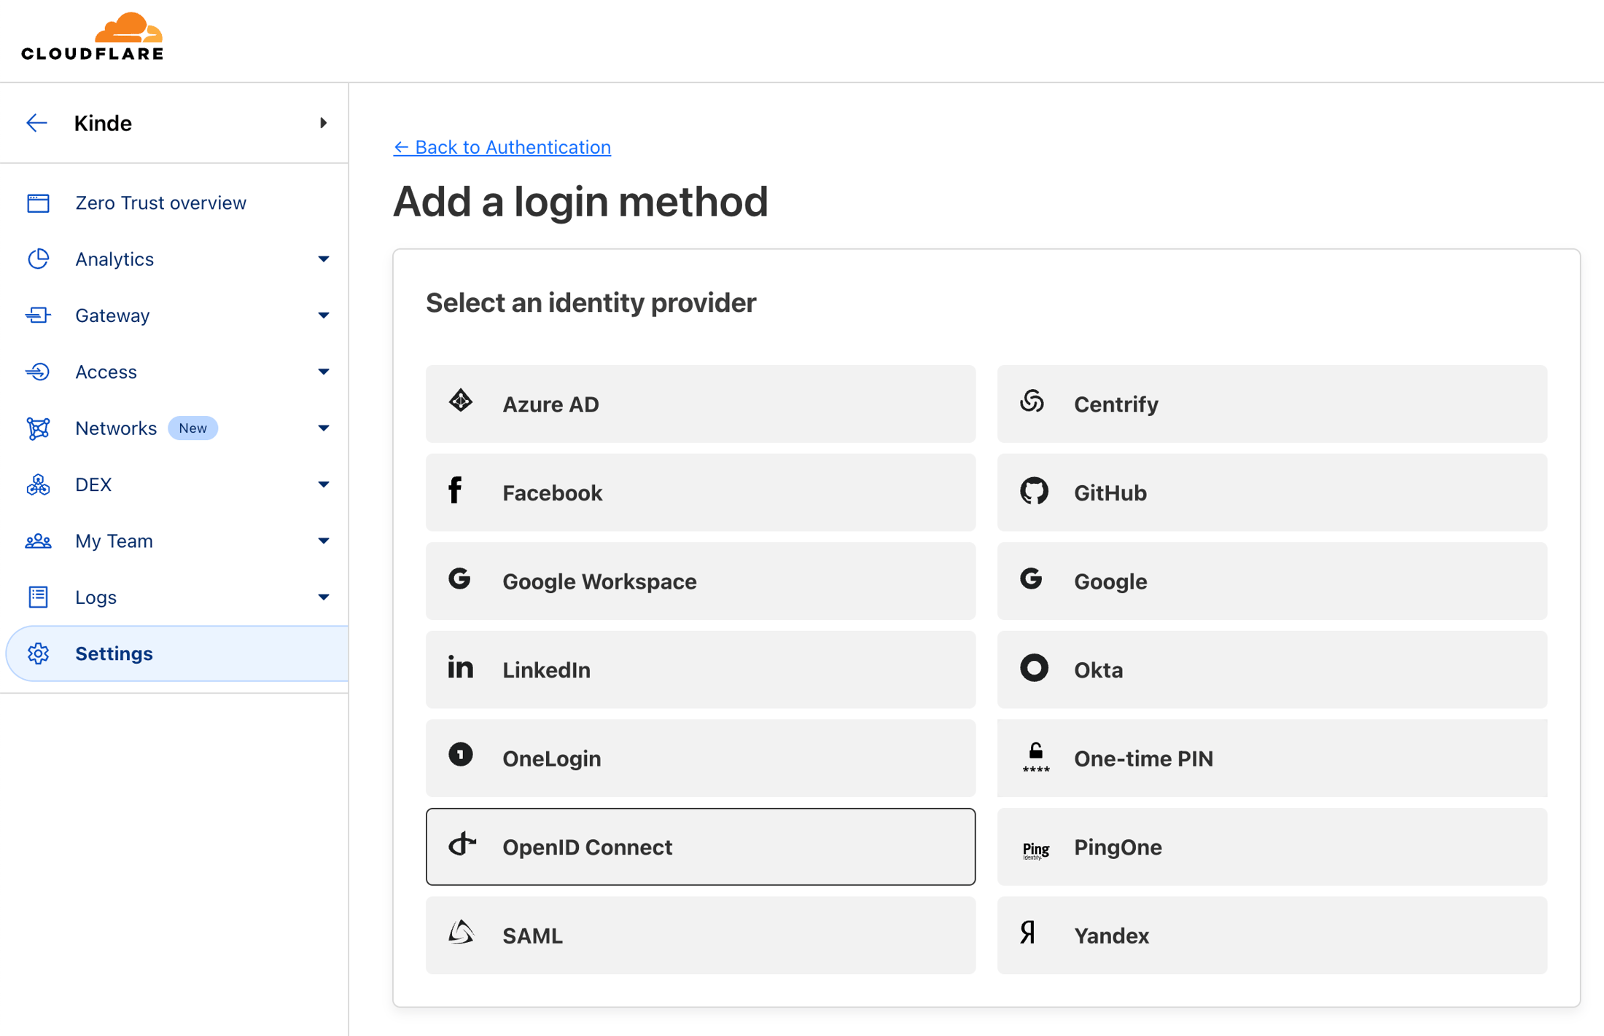Viewport: 1604px width, 1036px height.
Task: Click the Gateway sidebar icon
Action: (x=38, y=315)
